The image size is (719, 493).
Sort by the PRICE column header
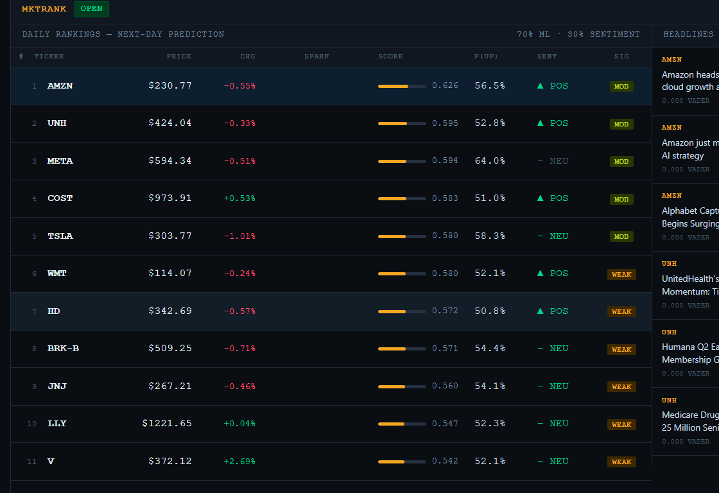coord(179,56)
